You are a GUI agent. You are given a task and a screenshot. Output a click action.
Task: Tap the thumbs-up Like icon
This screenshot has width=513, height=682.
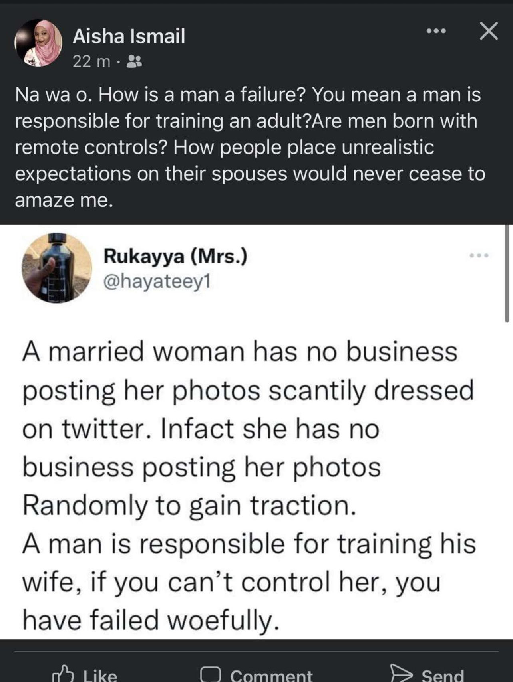point(64,673)
